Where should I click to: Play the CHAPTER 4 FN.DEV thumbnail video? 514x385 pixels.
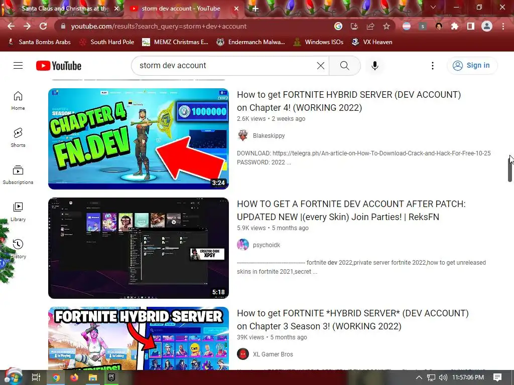click(139, 139)
